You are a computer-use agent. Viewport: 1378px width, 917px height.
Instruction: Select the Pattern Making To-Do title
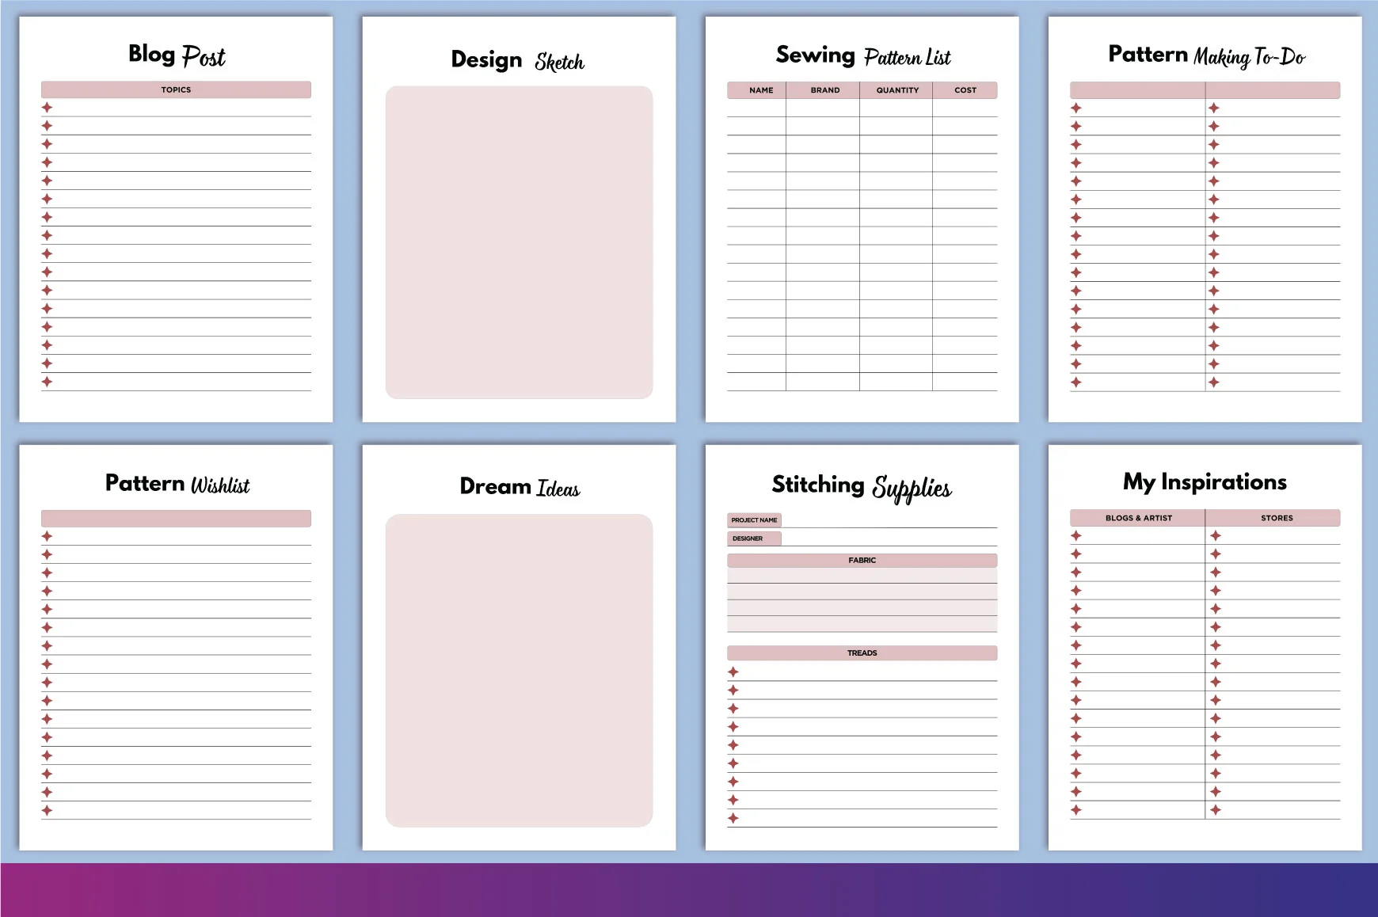(1206, 55)
